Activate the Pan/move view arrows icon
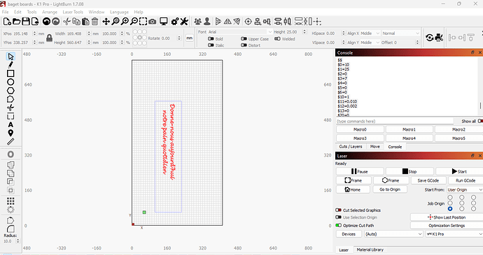This screenshot has width=483, height=255. [x=106, y=21]
